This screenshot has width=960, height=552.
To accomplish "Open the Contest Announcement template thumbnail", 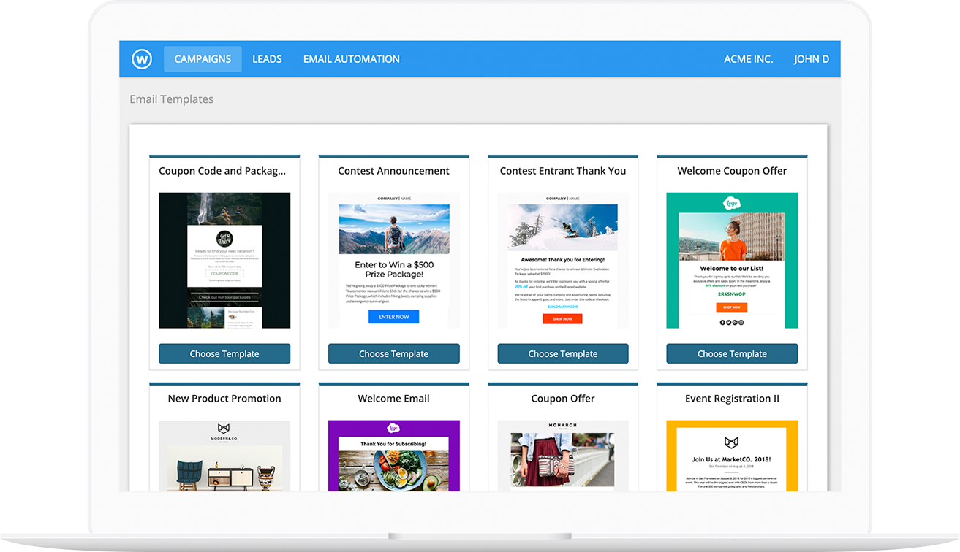I will 393,261.
